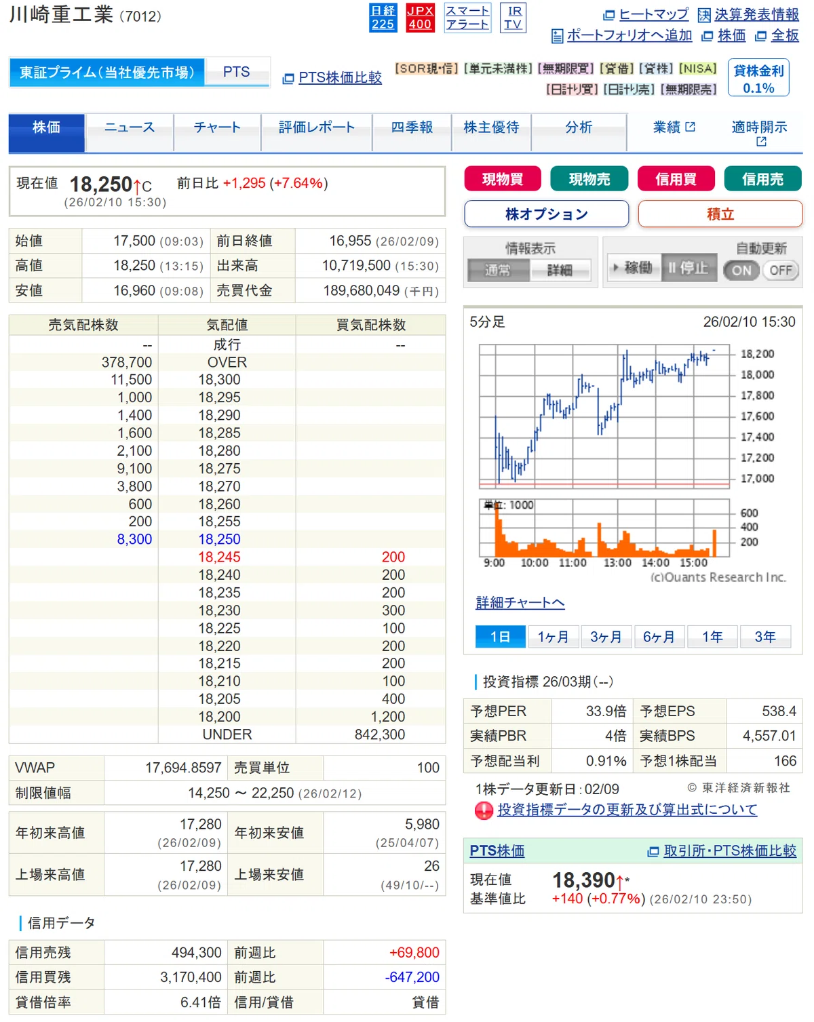The width and height of the screenshot is (814, 1022).
Task: Open 投資指標データの更新及び算出式について link
Action: pyautogui.click(x=627, y=810)
